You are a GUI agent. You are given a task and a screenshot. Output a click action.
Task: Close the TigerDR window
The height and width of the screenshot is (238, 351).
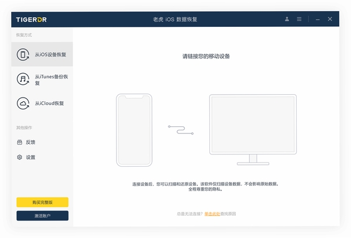[330, 19]
